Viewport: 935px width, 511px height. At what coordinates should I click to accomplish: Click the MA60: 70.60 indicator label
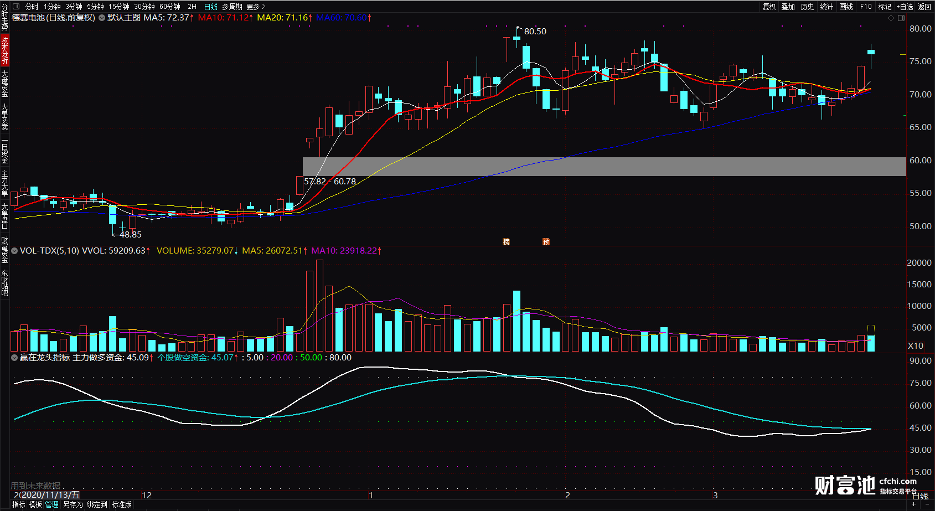pos(344,18)
